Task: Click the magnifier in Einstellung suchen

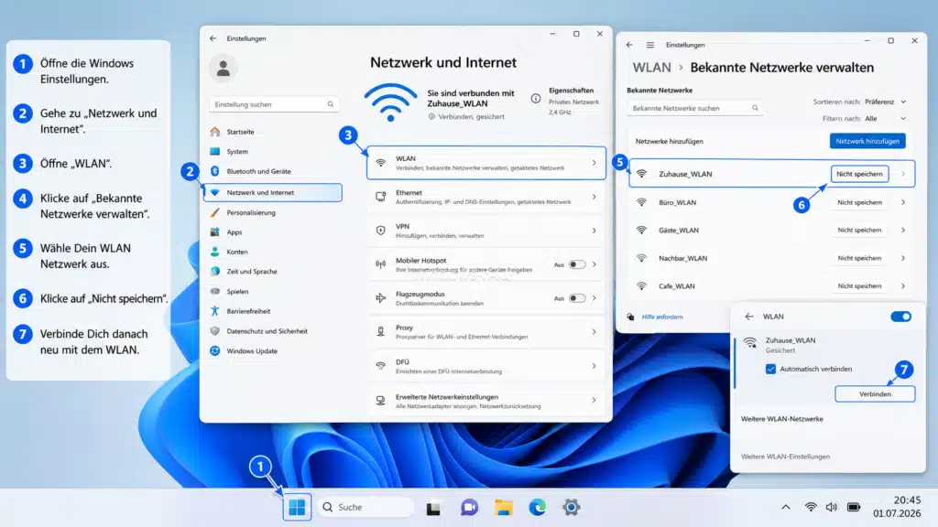Action: click(x=330, y=104)
